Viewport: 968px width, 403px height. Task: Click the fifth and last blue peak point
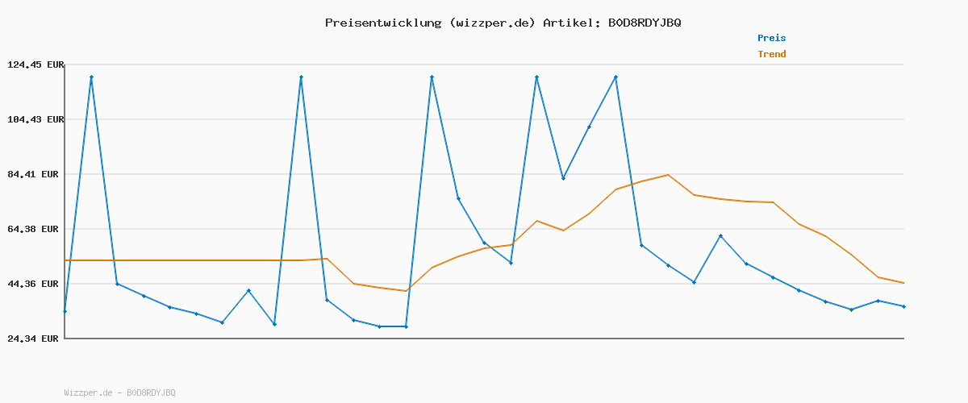coord(615,77)
